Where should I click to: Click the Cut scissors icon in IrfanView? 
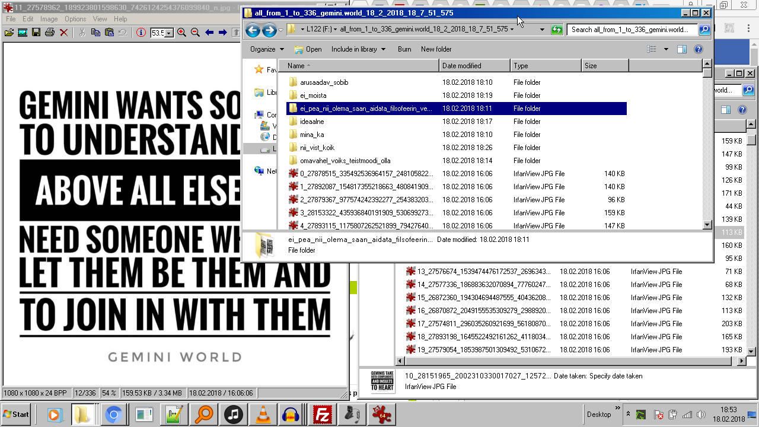point(82,33)
